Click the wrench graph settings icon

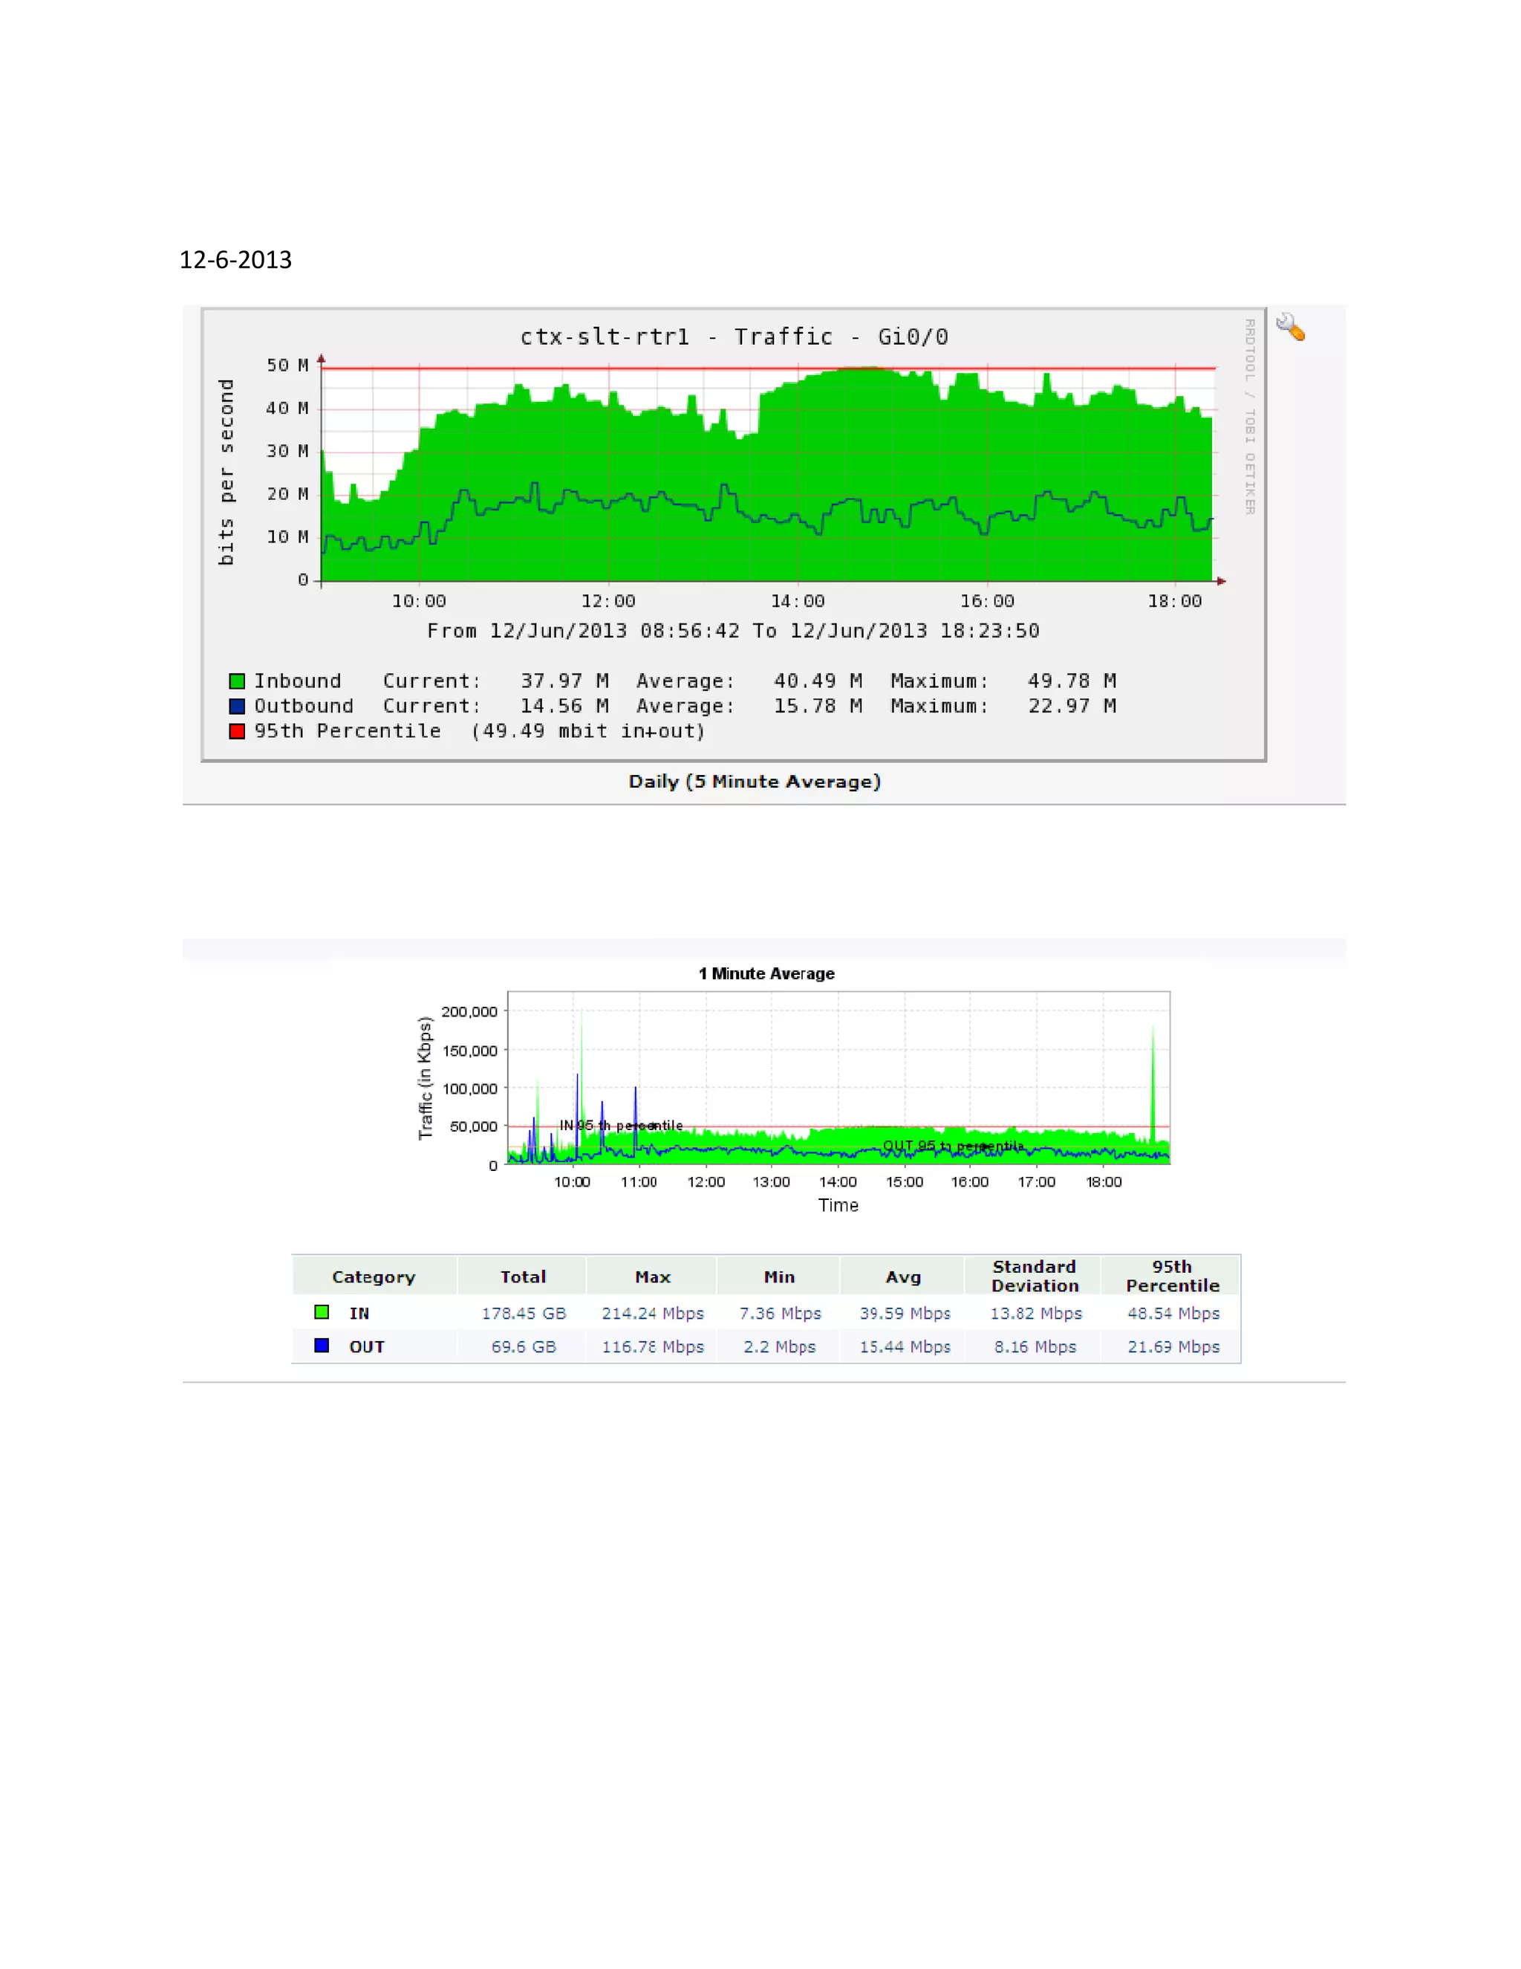click(x=1289, y=326)
